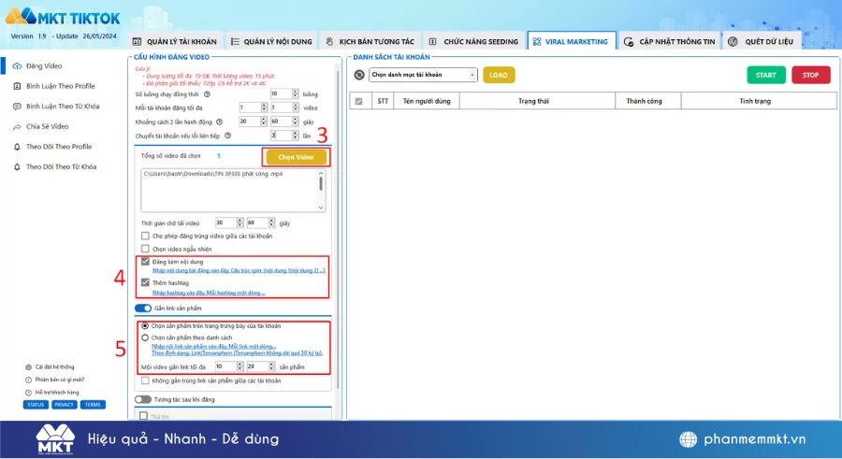Click the help icon beside Hỗ trợ khách hàng
This screenshot has height=459, width=842.
pos(28,393)
